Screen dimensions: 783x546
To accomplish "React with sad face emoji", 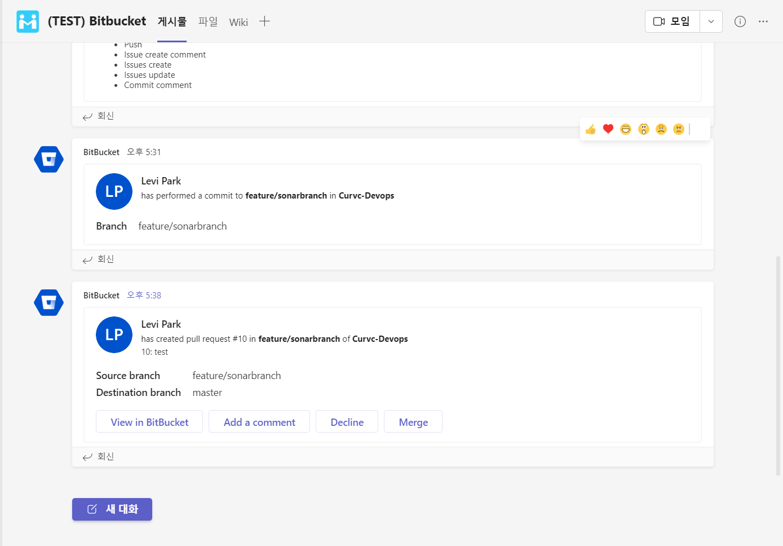I will [x=661, y=129].
